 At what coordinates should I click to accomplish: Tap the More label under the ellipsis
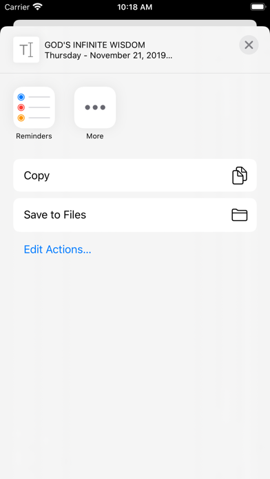(x=95, y=136)
